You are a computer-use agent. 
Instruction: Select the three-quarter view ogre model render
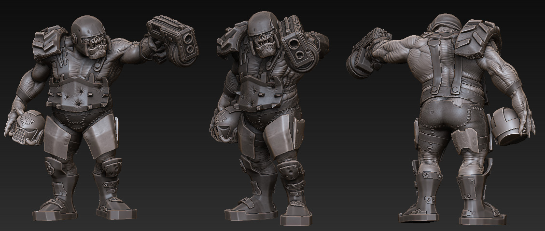pos(269,118)
